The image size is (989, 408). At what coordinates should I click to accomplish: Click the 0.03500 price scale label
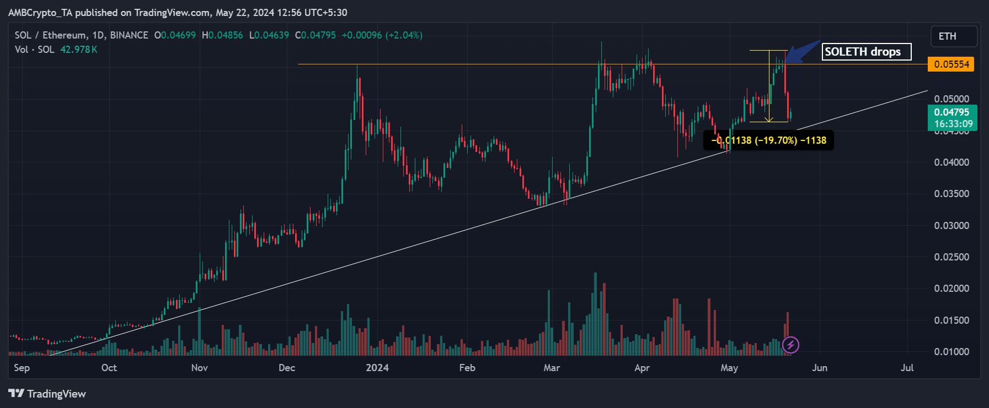[951, 194]
